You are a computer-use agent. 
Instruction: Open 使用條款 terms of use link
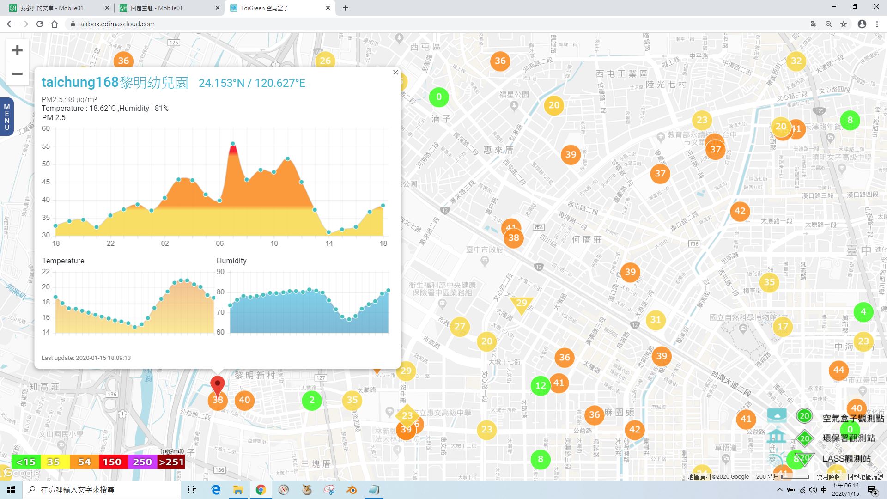tap(828, 476)
